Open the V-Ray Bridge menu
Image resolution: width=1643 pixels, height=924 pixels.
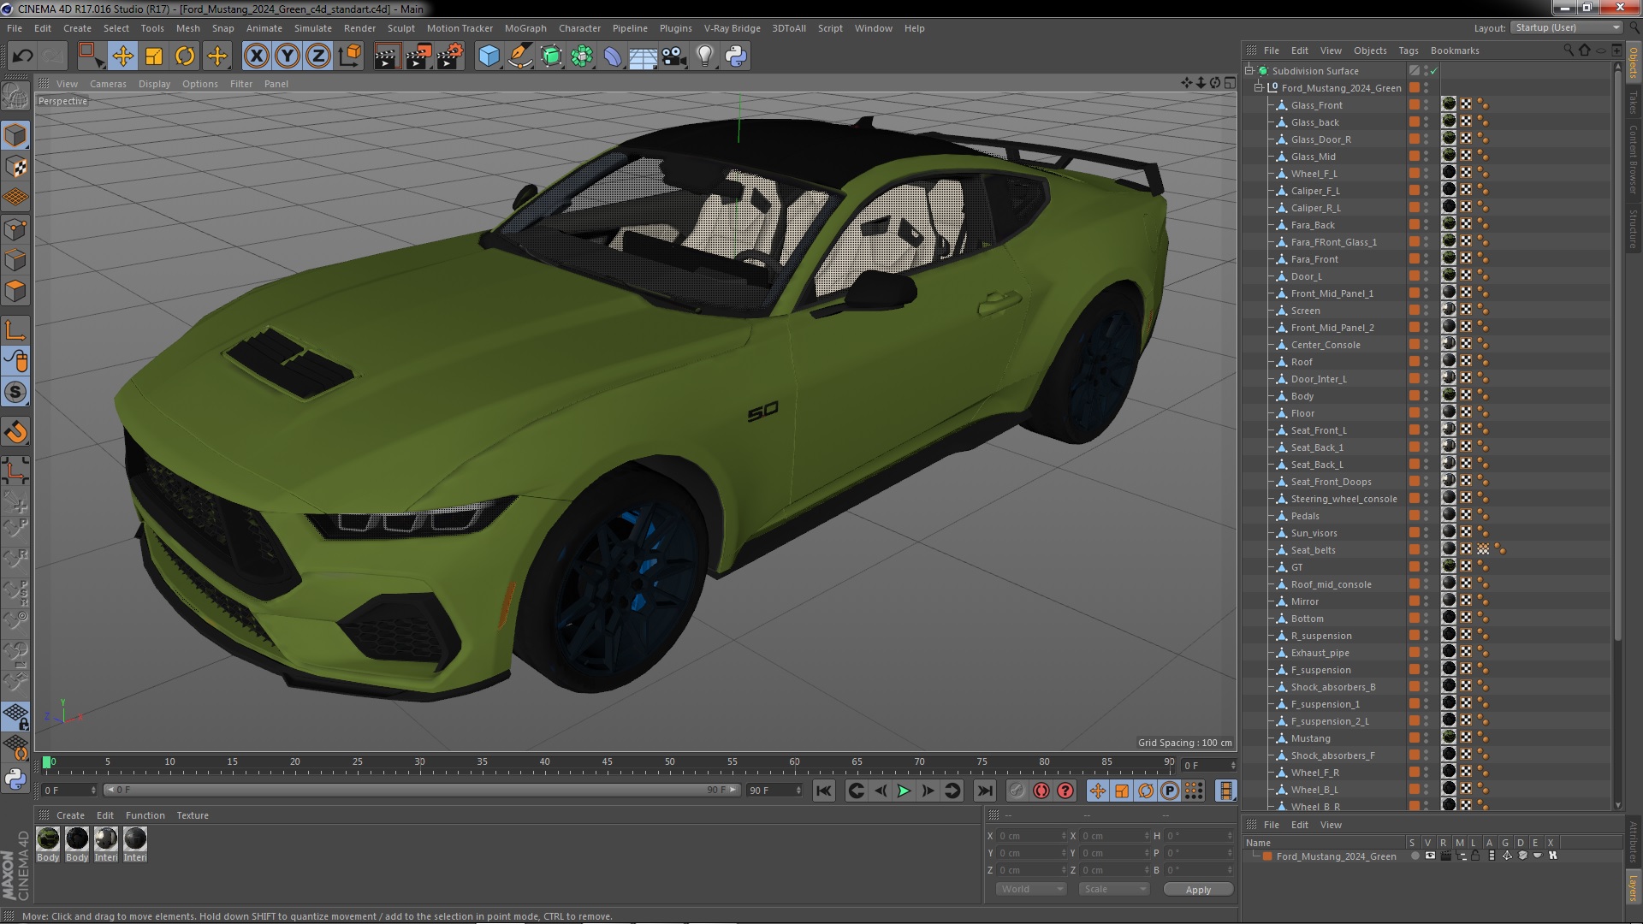(732, 28)
